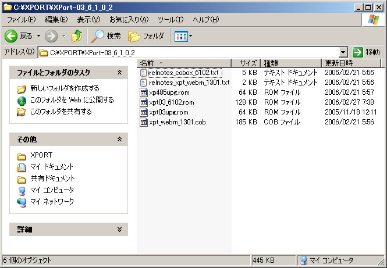Click the relnotes_xpt_webm_1301.txt file icon
This screenshot has height=268, width=387.
[143, 83]
